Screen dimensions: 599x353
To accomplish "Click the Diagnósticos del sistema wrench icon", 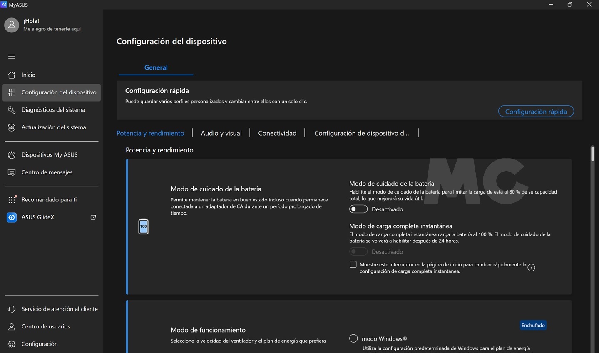I will 12,110.
